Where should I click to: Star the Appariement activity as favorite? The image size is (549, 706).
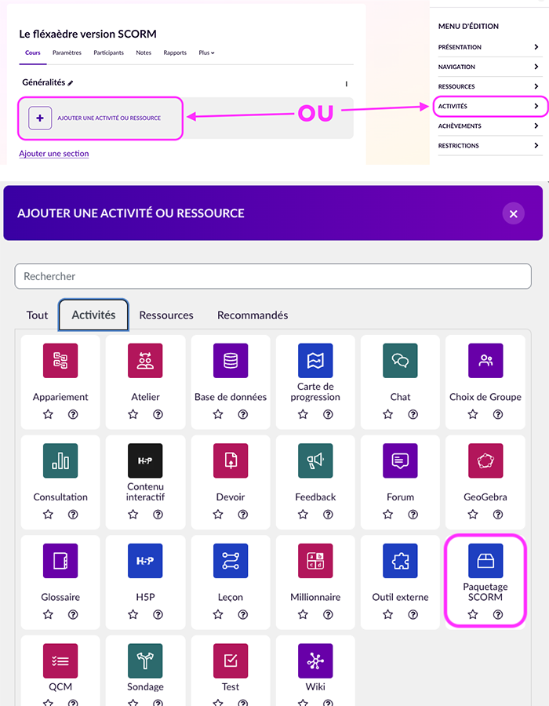(x=48, y=414)
